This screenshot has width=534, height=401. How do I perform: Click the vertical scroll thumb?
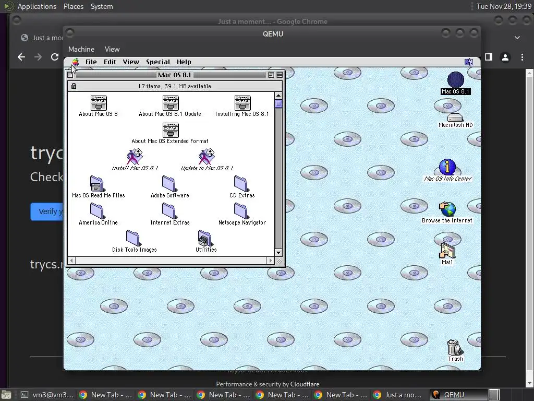pyautogui.click(x=278, y=104)
